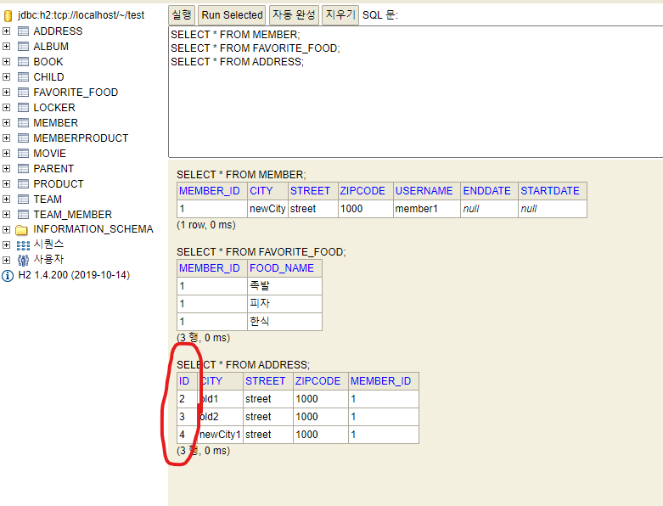Click the 사용자 users icon
Image resolution: width=663 pixels, height=506 pixels.
click(x=23, y=260)
